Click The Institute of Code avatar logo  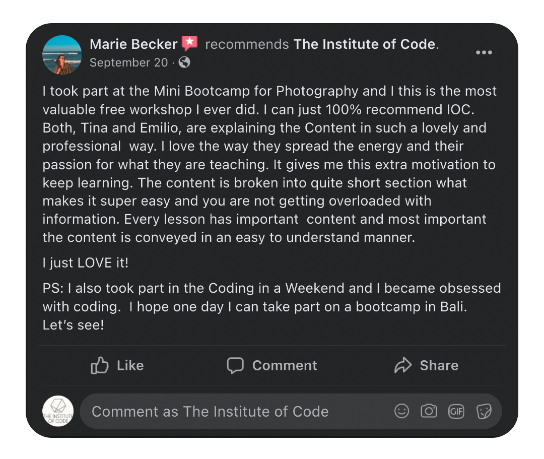click(58, 411)
